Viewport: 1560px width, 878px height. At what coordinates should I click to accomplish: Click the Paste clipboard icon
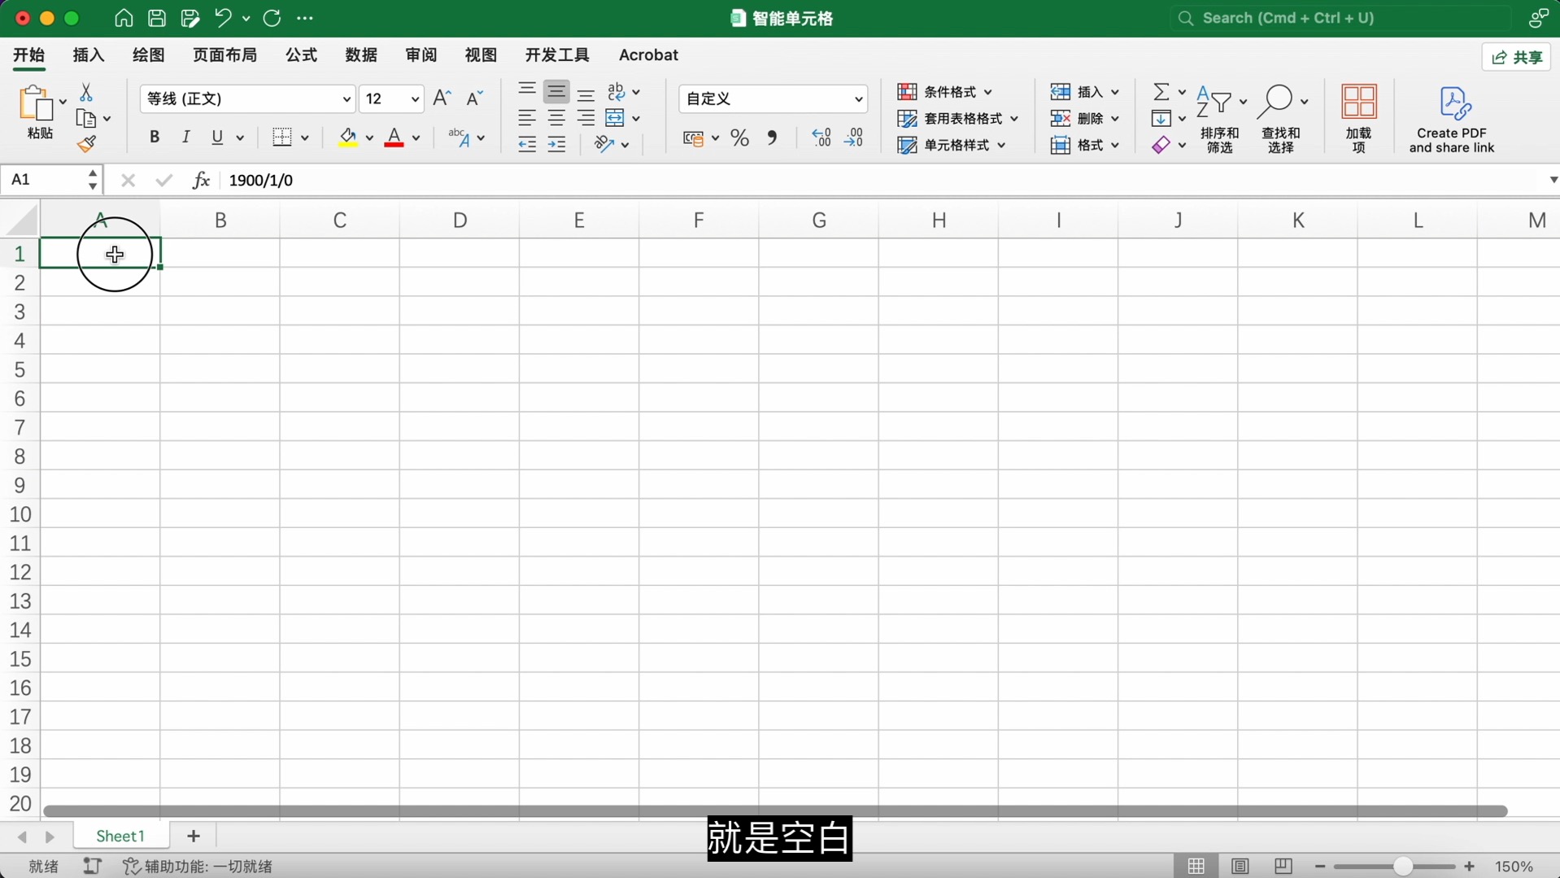36,104
